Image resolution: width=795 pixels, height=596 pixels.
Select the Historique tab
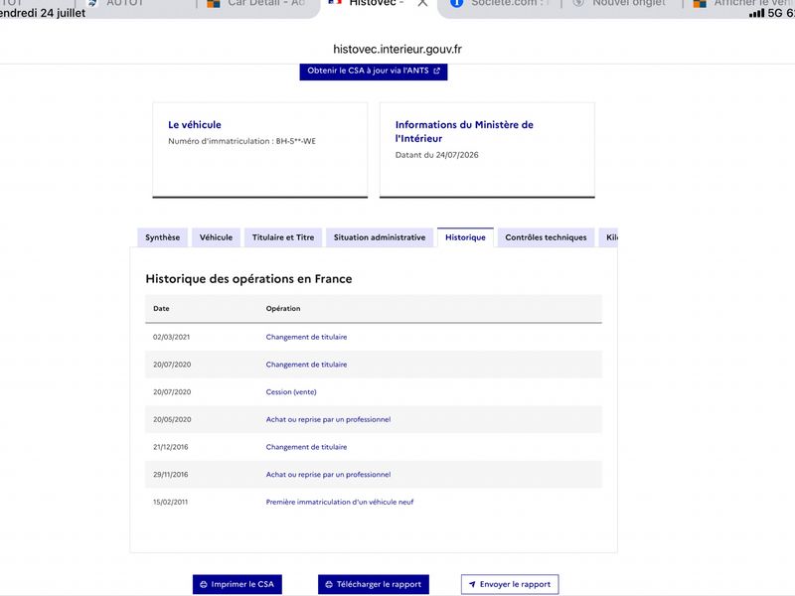click(465, 237)
